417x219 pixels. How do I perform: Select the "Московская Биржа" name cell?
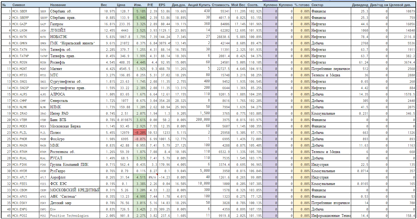pyautogui.click(x=74, y=126)
